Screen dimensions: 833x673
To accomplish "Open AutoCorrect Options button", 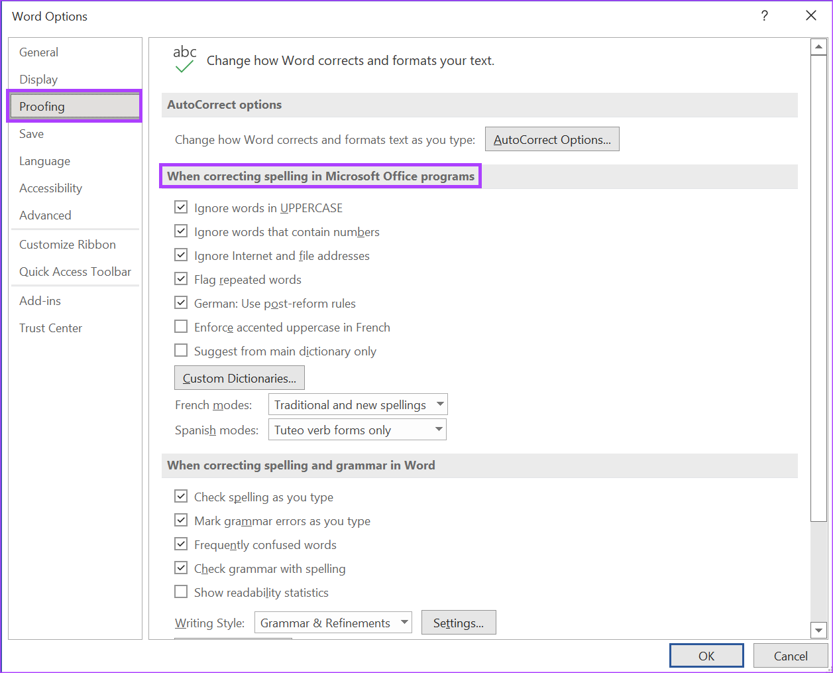I will [552, 139].
